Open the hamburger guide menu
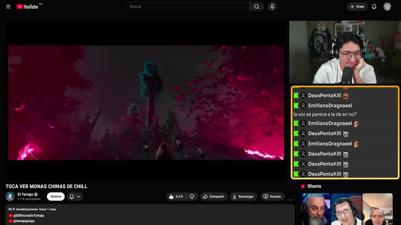 (x=8, y=7)
